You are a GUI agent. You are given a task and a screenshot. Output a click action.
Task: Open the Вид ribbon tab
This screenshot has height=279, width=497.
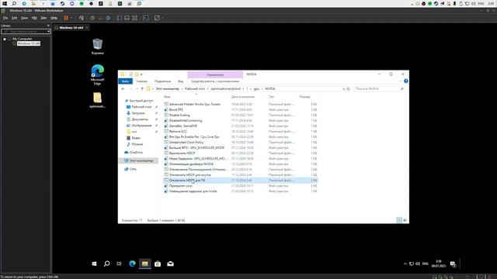(181, 81)
